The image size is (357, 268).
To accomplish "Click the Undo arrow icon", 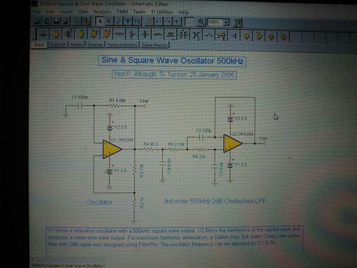I will pyautogui.click(x=159, y=21).
